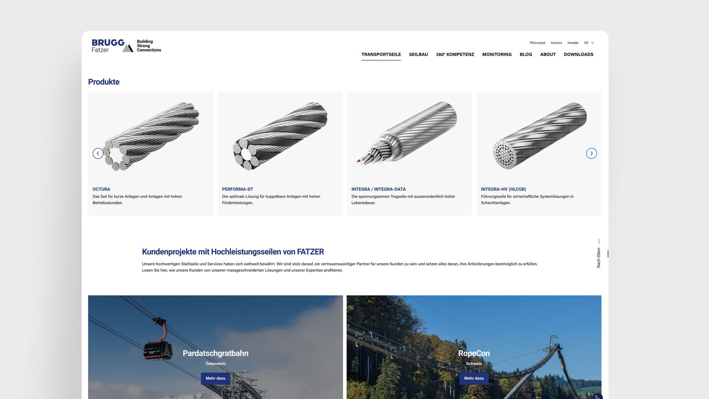Click Kundenprojekte mit Hochleistungsseilen heading
This screenshot has height=399, width=709.
[x=233, y=252]
